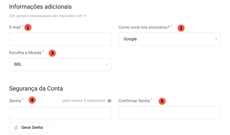Select the Confirmar Senha input field
The image size is (230, 135).
point(169,113)
